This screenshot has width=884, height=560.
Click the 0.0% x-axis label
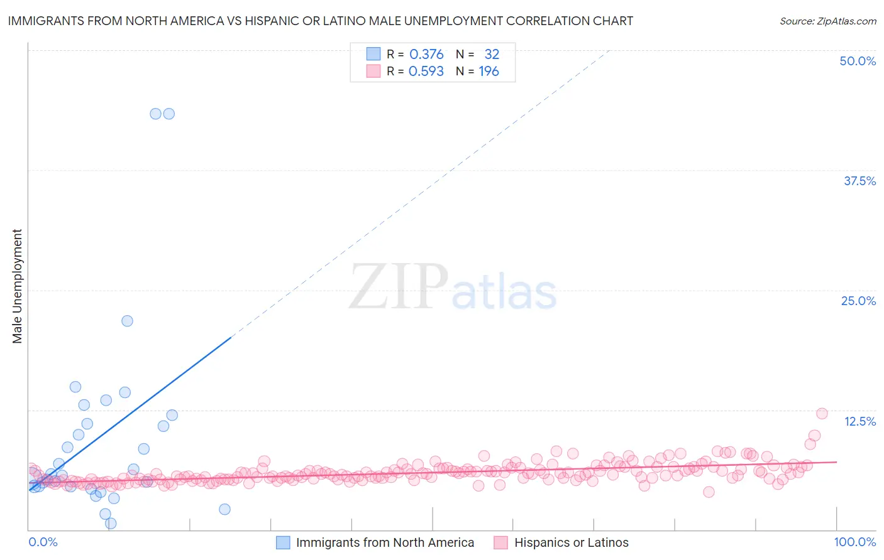tap(43, 542)
